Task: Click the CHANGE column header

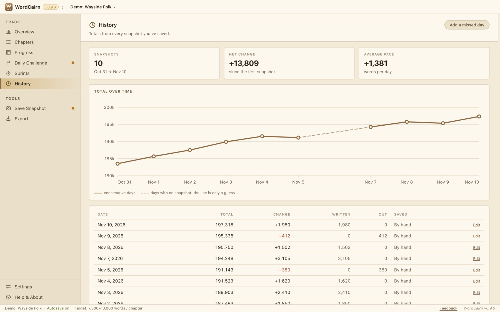Action: pos(282,214)
